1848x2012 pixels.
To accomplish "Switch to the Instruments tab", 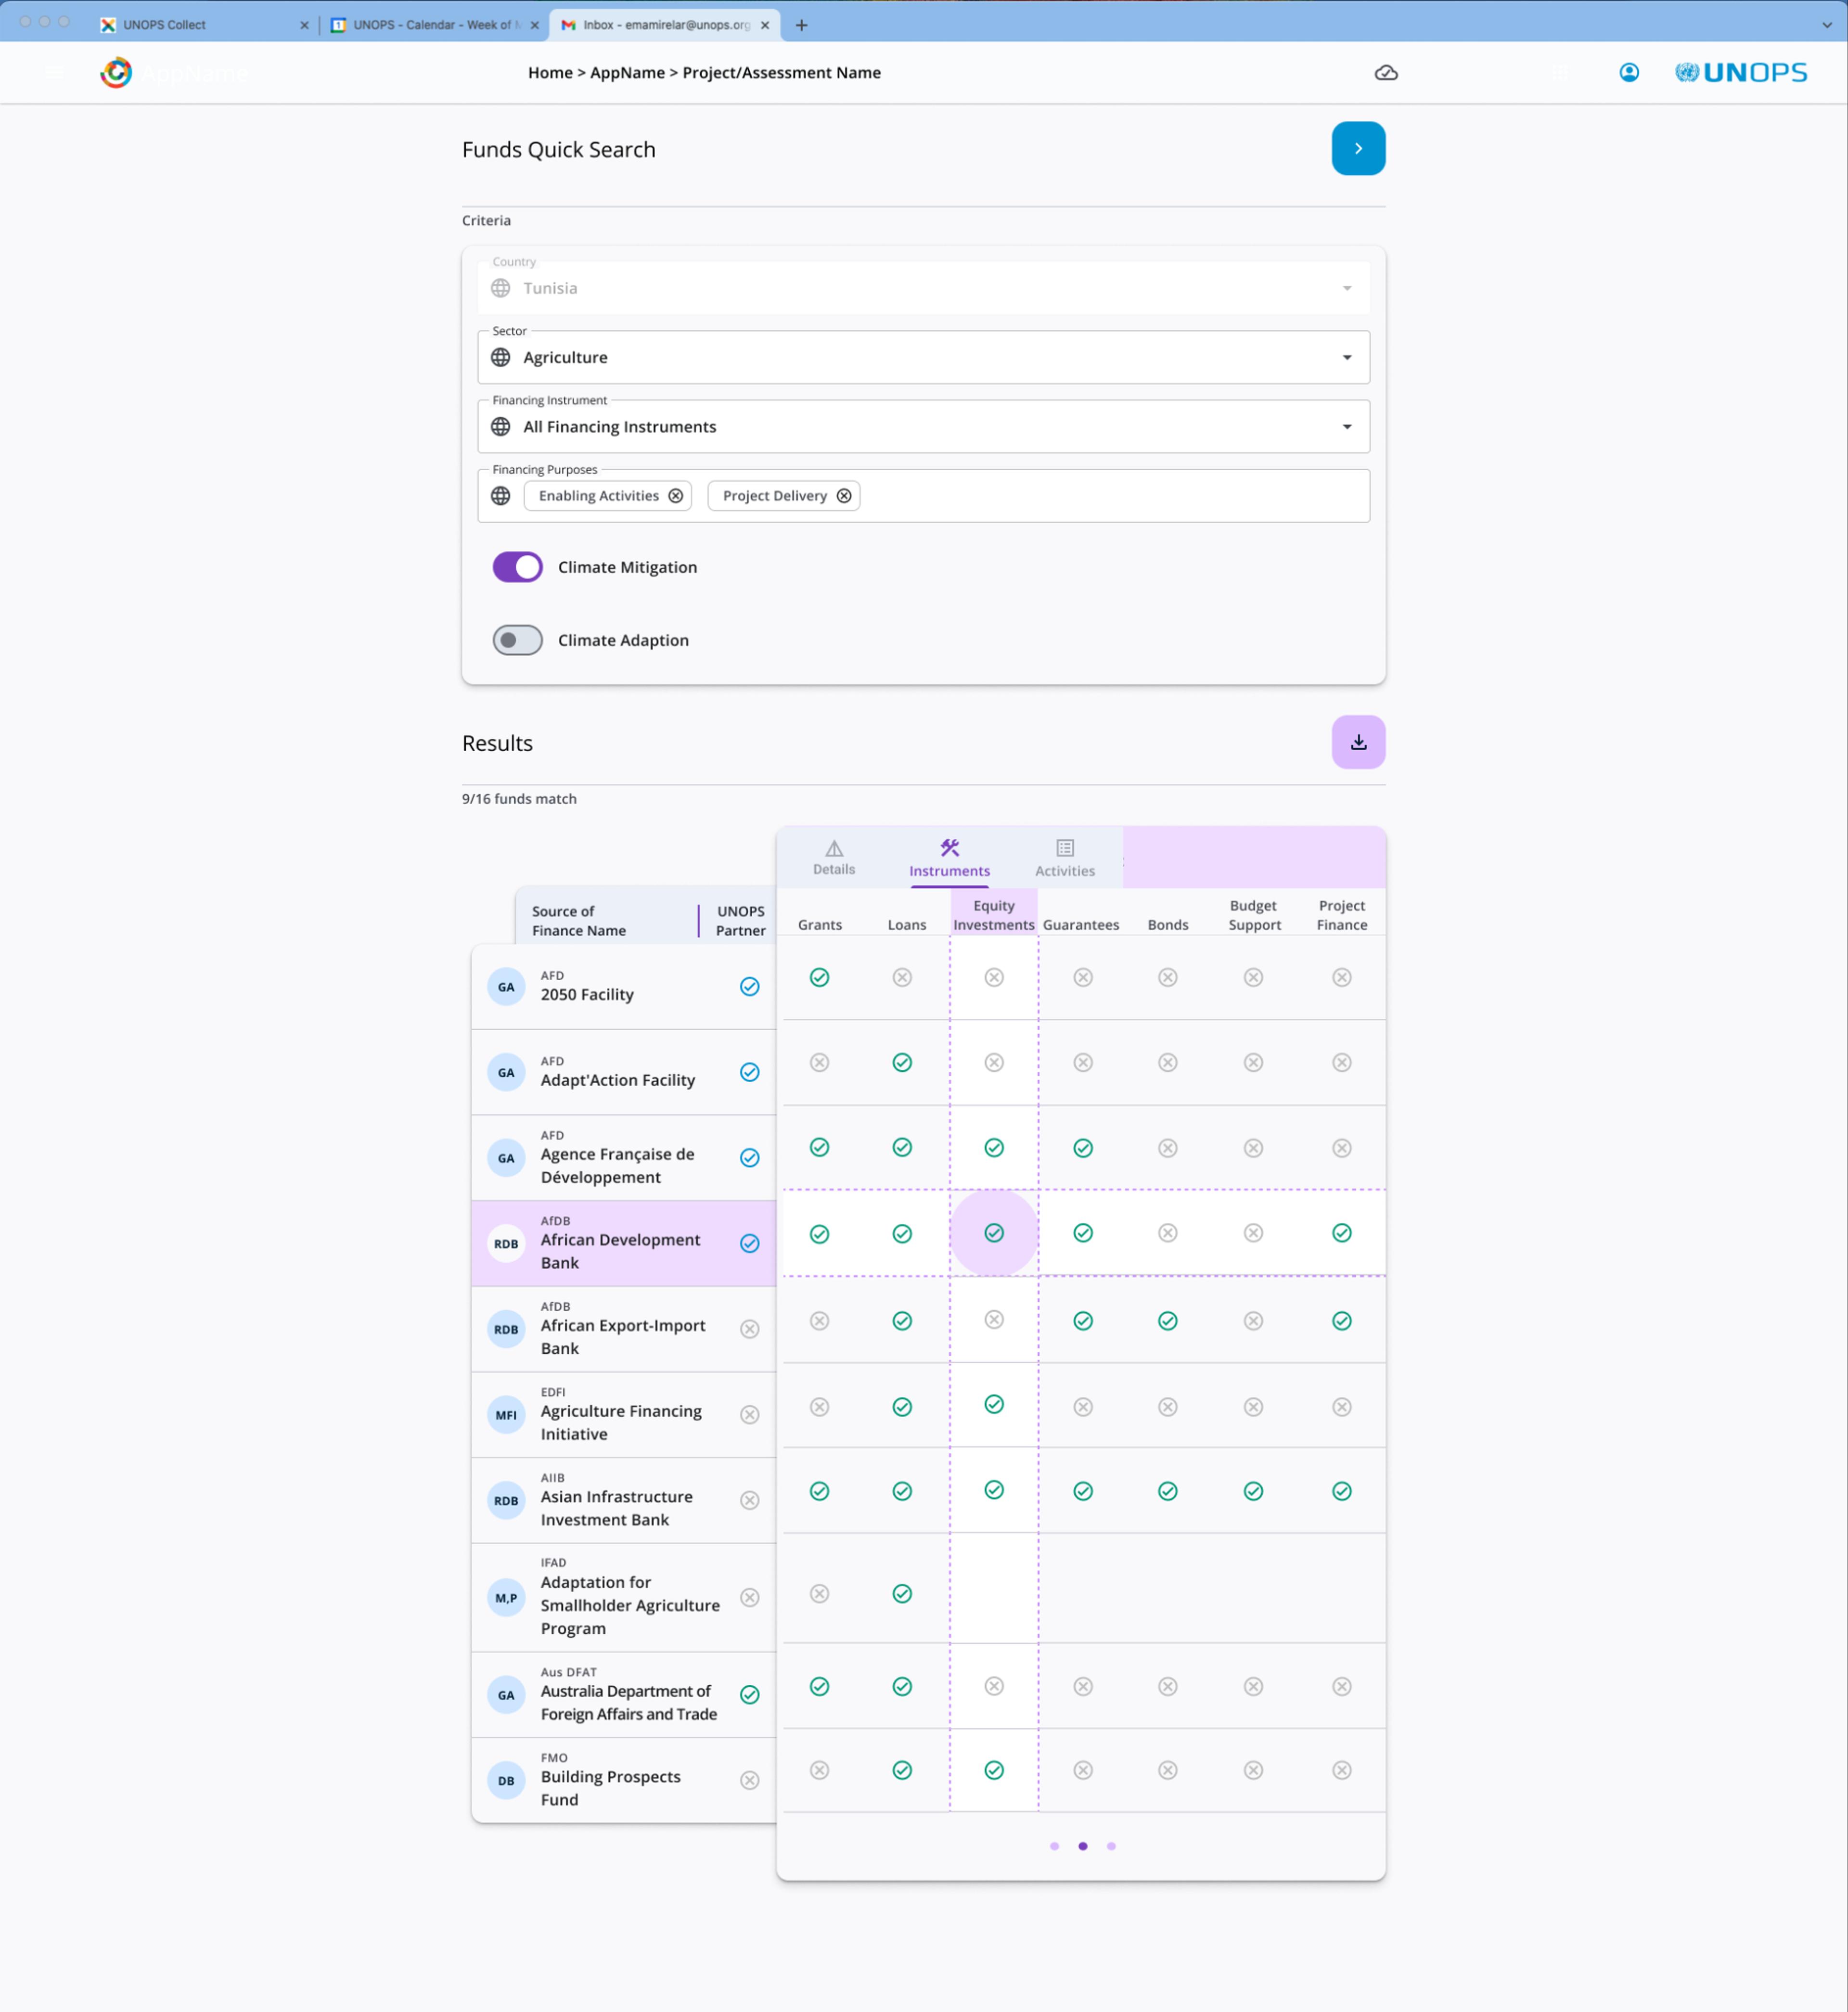I will (x=949, y=859).
